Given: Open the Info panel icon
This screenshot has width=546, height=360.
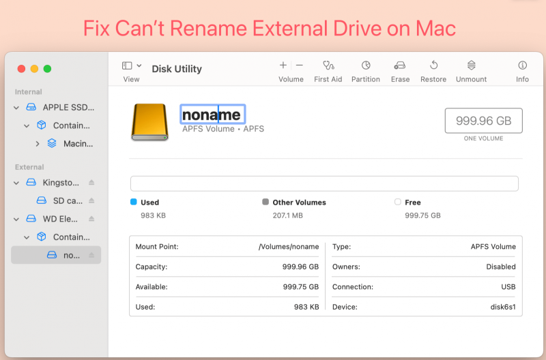Looking at the screenshot, I should coord(522,65).
